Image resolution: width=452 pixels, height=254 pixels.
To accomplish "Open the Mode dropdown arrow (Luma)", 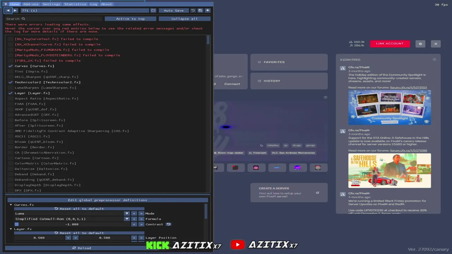I will (127, 213).
